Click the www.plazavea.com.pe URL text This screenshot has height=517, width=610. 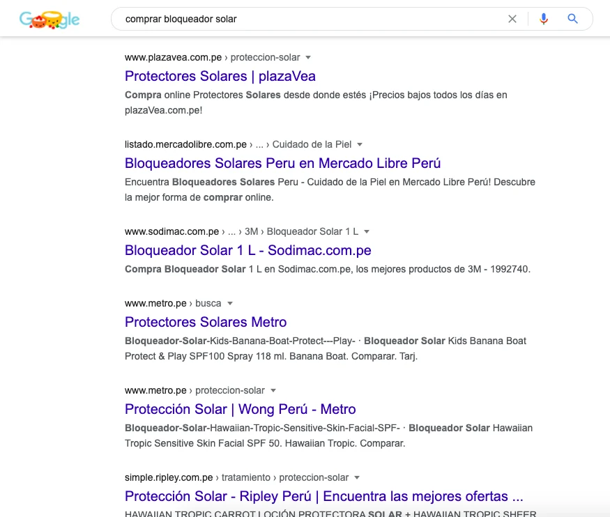[173, 58]
